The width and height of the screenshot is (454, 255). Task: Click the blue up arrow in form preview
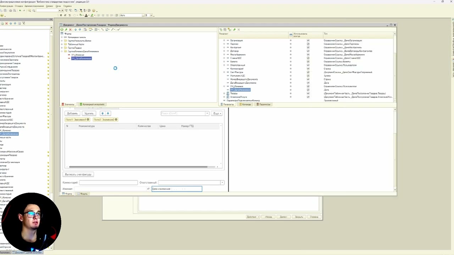[x=103, y=113]
